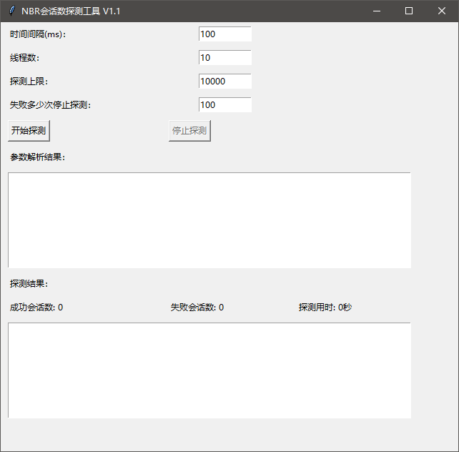Maximize the NBR tool window
Image resolution: width=459 pixels, height=452 pixels.
pos(409,11)
